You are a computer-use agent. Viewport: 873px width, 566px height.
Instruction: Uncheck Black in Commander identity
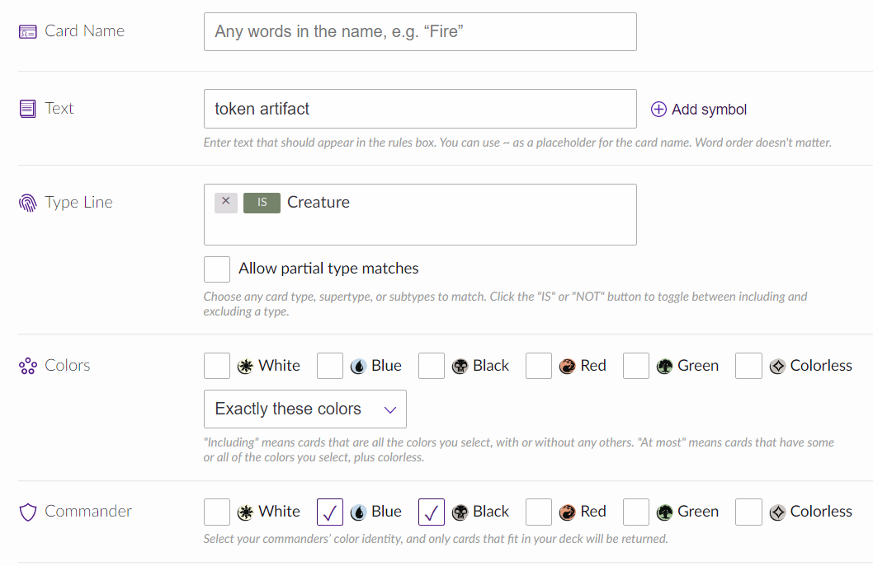click(x=432, y=512)
